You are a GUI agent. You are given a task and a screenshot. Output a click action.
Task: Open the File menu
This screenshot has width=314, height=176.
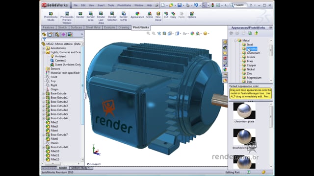click(76, 5)
